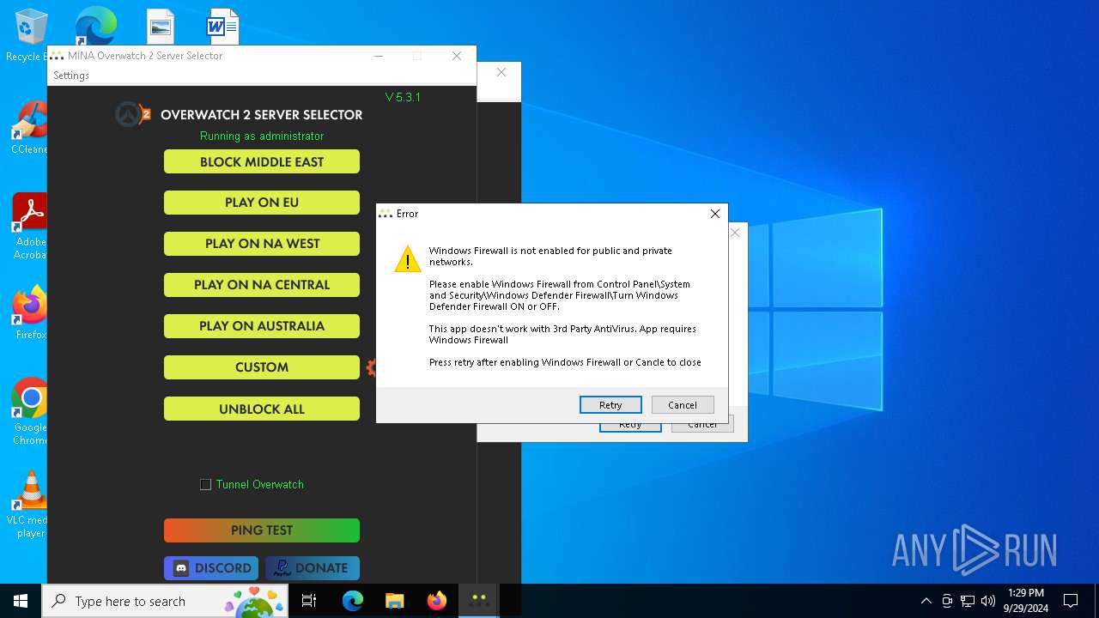This screenshot has height=618, width=1099.
Task: Launch Firefox from the taskbar
Action: tap(436, 601)
